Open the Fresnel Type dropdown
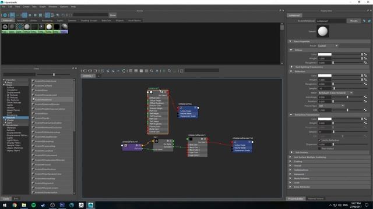This screenshot has height=209, width=373. [331, 106]
